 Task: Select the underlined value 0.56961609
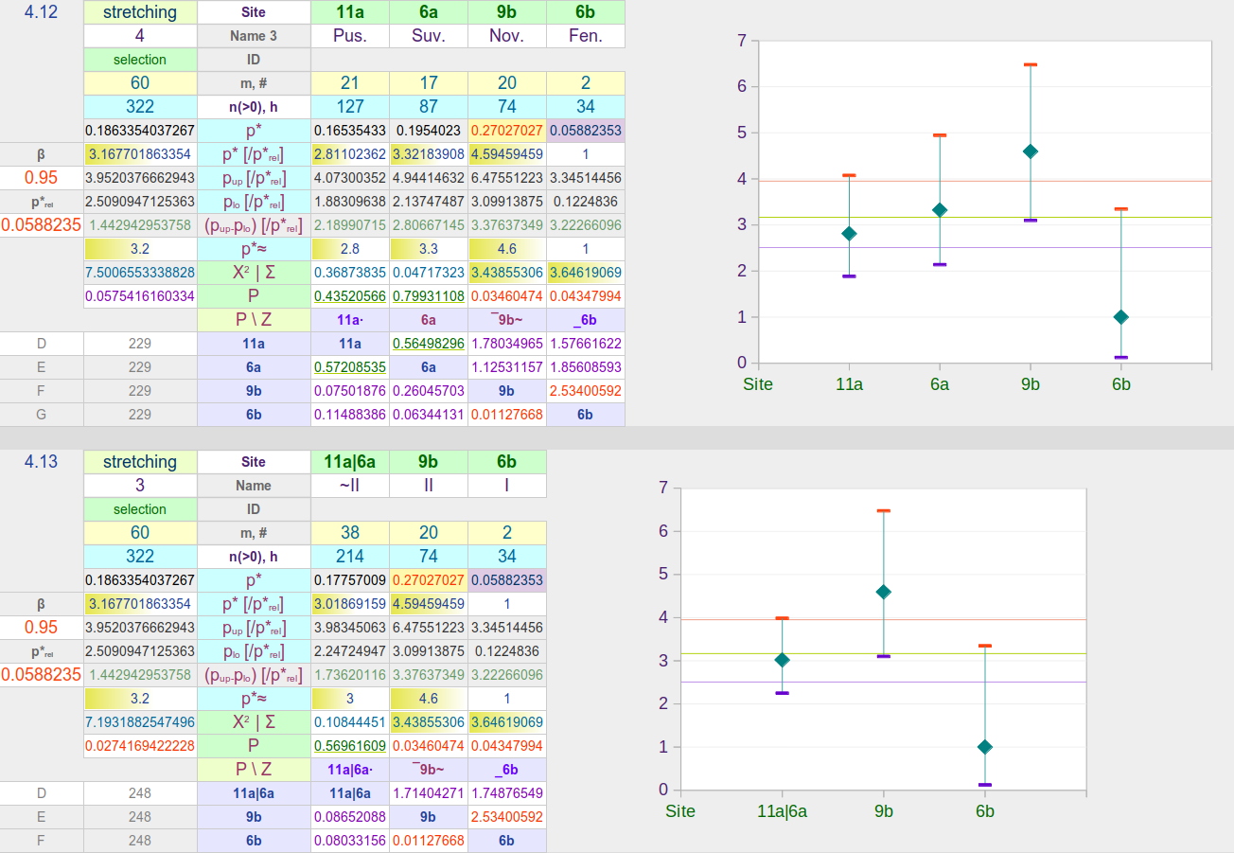point(349,746)
